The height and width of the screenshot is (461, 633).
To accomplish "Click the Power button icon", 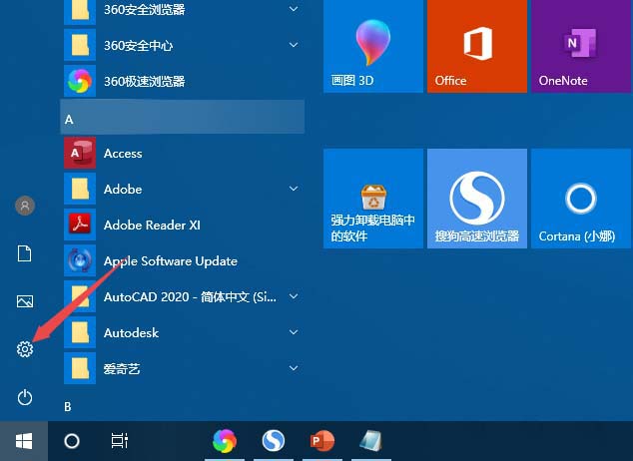I will (25, 397).
